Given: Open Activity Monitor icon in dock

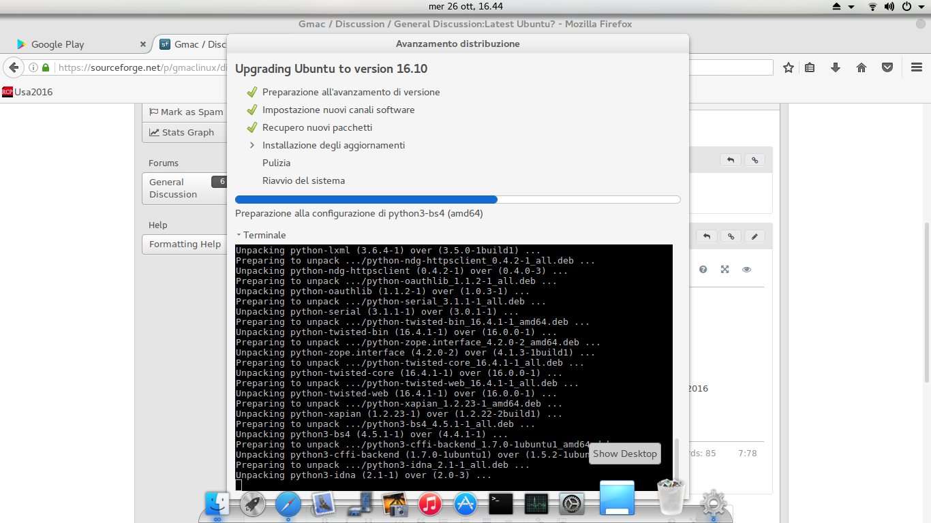Looking at the screenshot, I should [x=536, y=504].
